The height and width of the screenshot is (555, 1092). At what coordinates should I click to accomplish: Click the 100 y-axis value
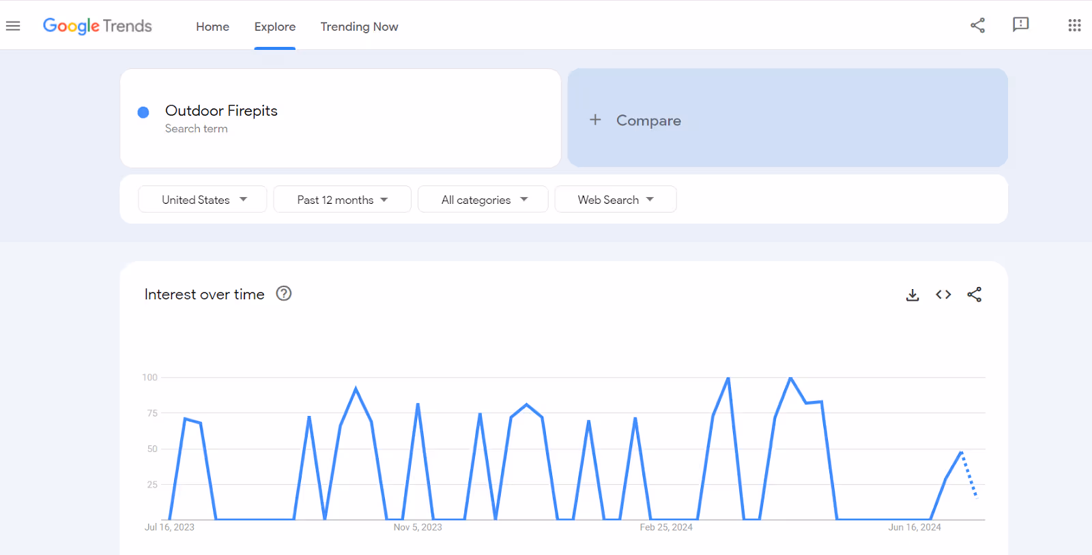coord(149,377)
